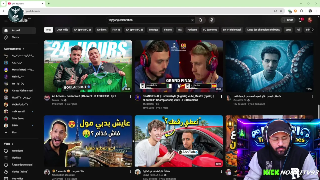Open Aziz subscription in sidebar
Screen dimensions: 320x180
tap(19, 63)
